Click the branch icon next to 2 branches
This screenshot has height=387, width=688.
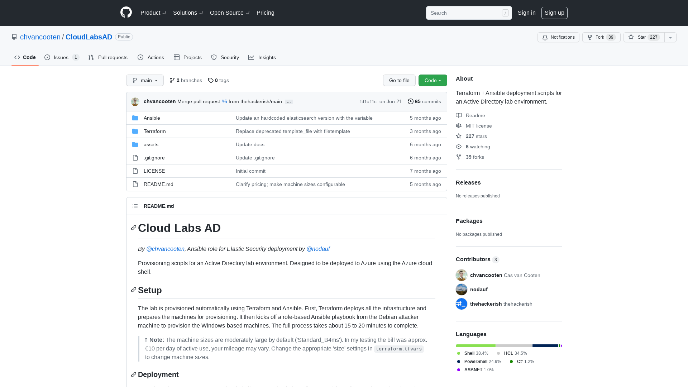172,80
